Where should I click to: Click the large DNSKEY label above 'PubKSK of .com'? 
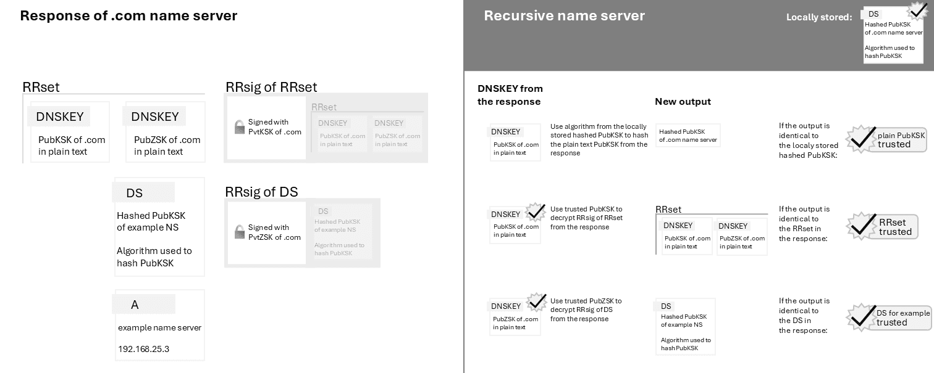[x=59, y=117]
